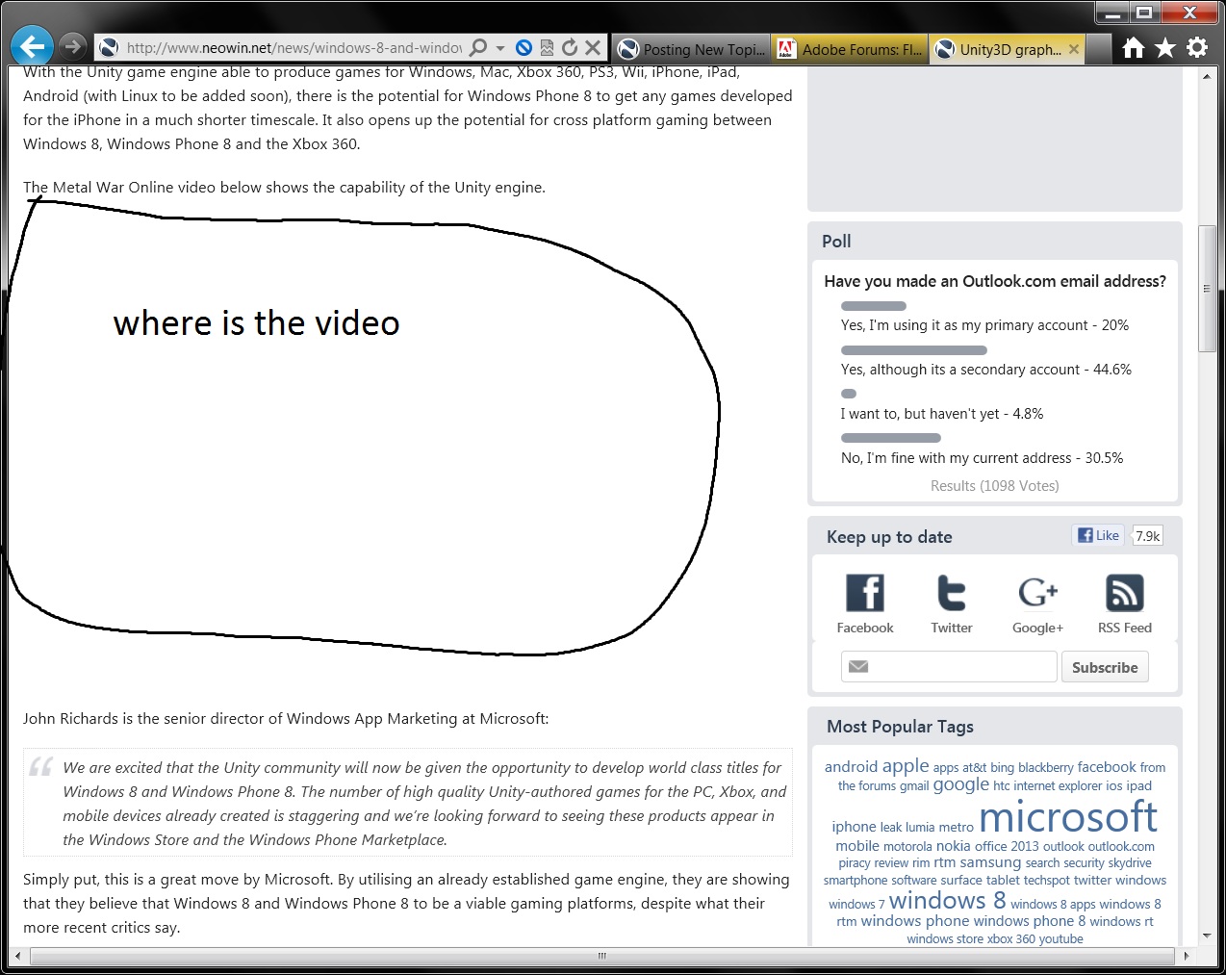Click the Neowin favicon in address bar
Image resolution: width=1226 pixels, height=975 pixels.
(109, 47)
